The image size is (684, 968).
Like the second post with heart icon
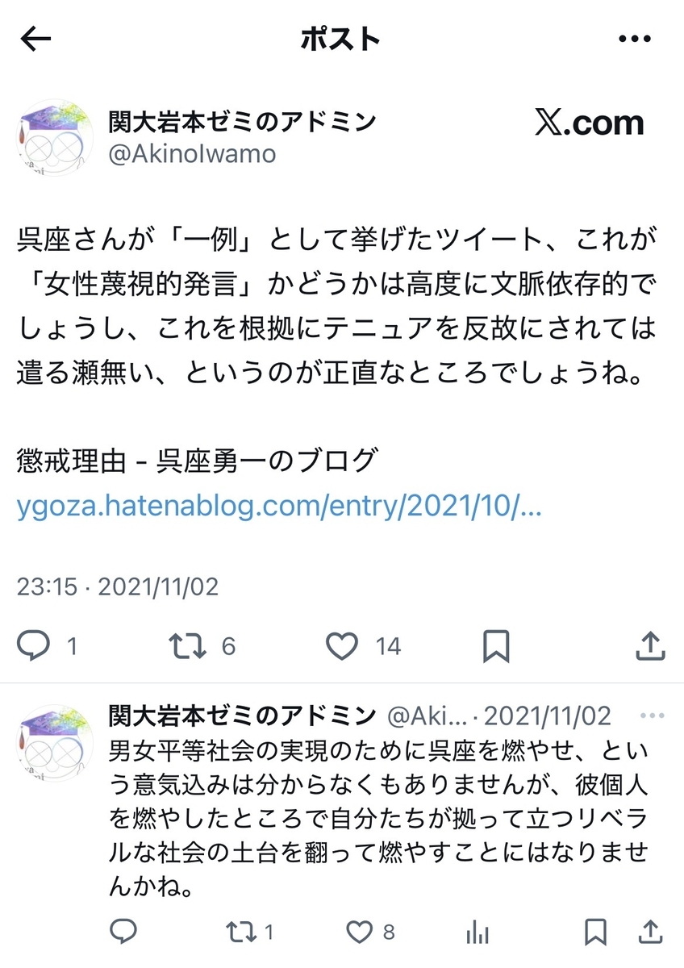359,932
